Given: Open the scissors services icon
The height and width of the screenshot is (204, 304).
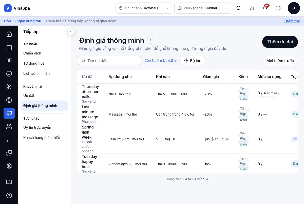Looking at the screenshot, I should pos(9,87).
